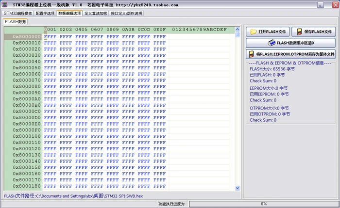Click the save FLASH file button (保存FLASH文件)
The width and height of the screenshot is (340, 208).
click(314, 32)
